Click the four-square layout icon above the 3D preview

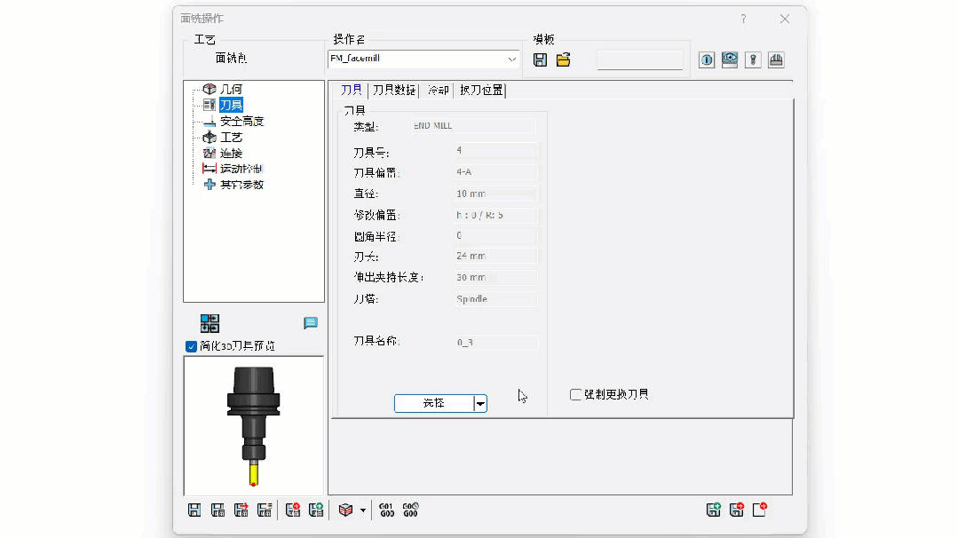pos(210,323)
